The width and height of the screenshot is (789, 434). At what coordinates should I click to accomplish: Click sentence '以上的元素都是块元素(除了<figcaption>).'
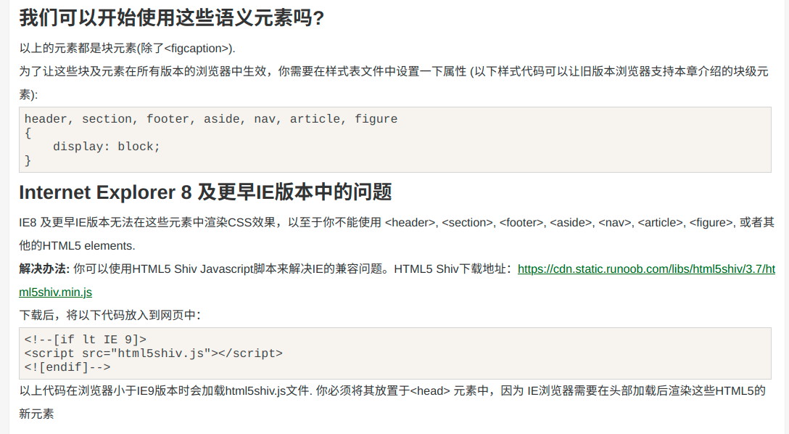point(128,49)
